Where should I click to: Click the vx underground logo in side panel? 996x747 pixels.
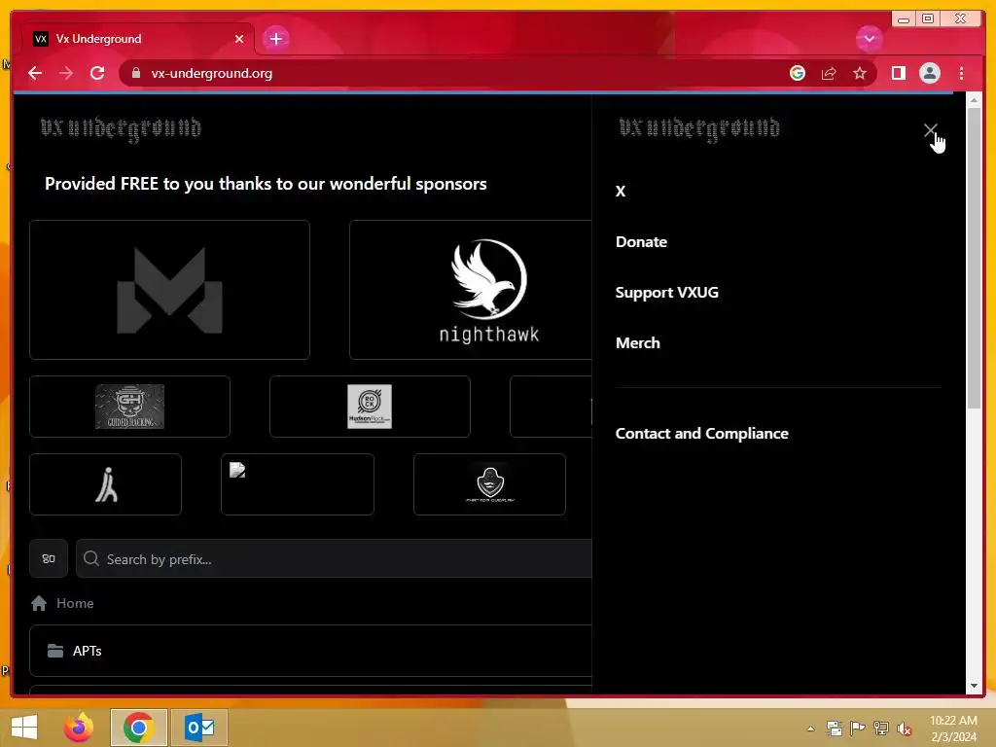pos(699,129)
